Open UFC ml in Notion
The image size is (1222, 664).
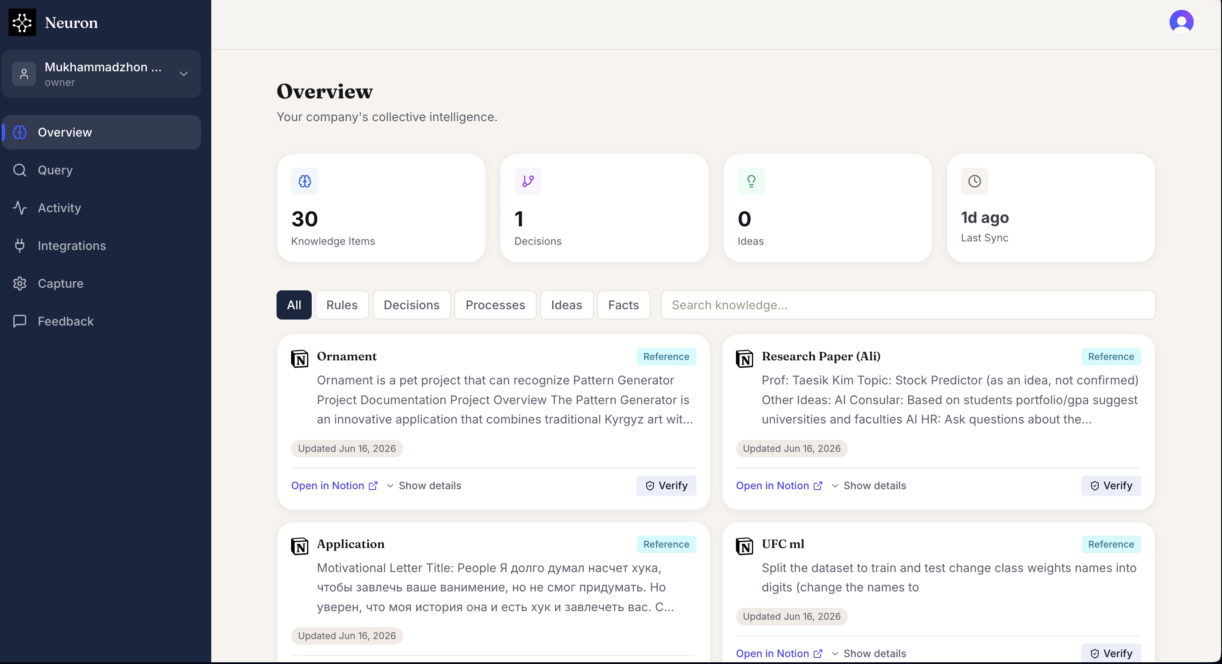(x=779, y=654)
